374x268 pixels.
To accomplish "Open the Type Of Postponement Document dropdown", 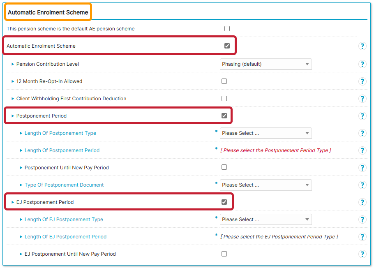I will tap(265, 185).
